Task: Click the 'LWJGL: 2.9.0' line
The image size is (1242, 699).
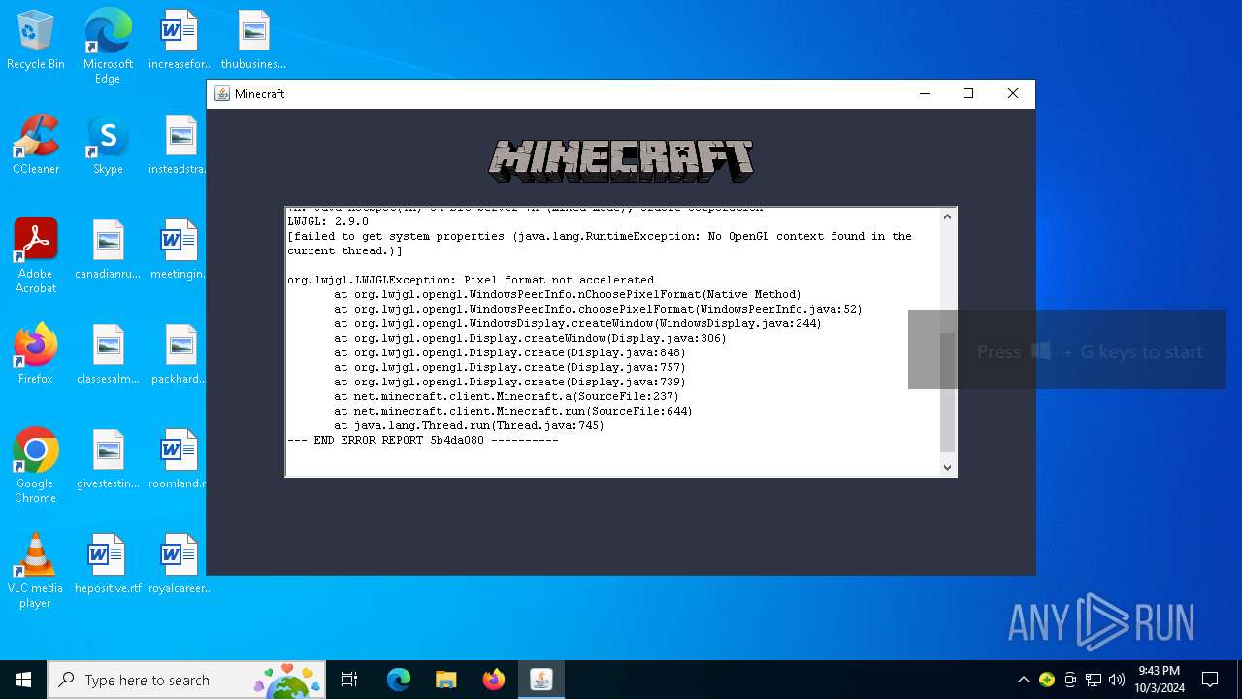Action: [328, 221]
